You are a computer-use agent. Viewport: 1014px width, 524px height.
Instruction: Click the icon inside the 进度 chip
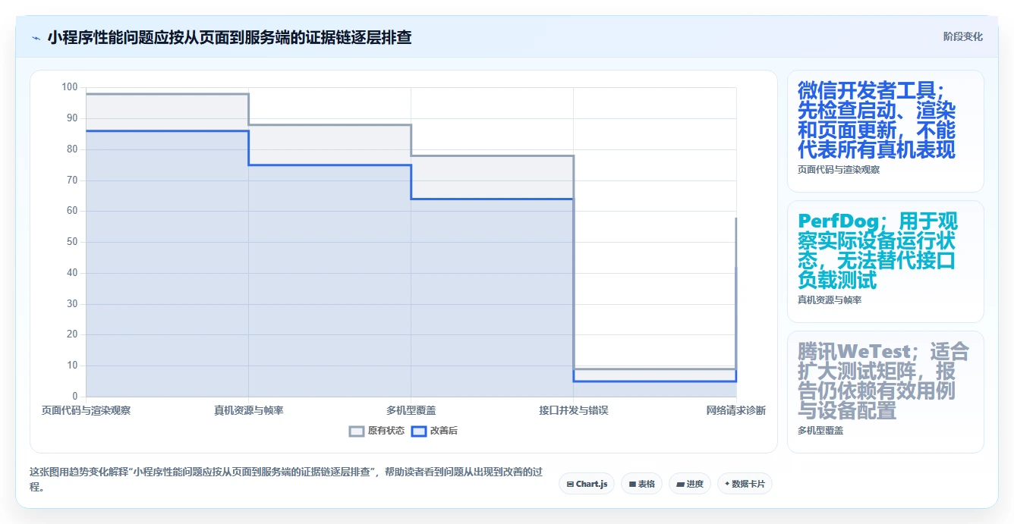tap(680, 484)
